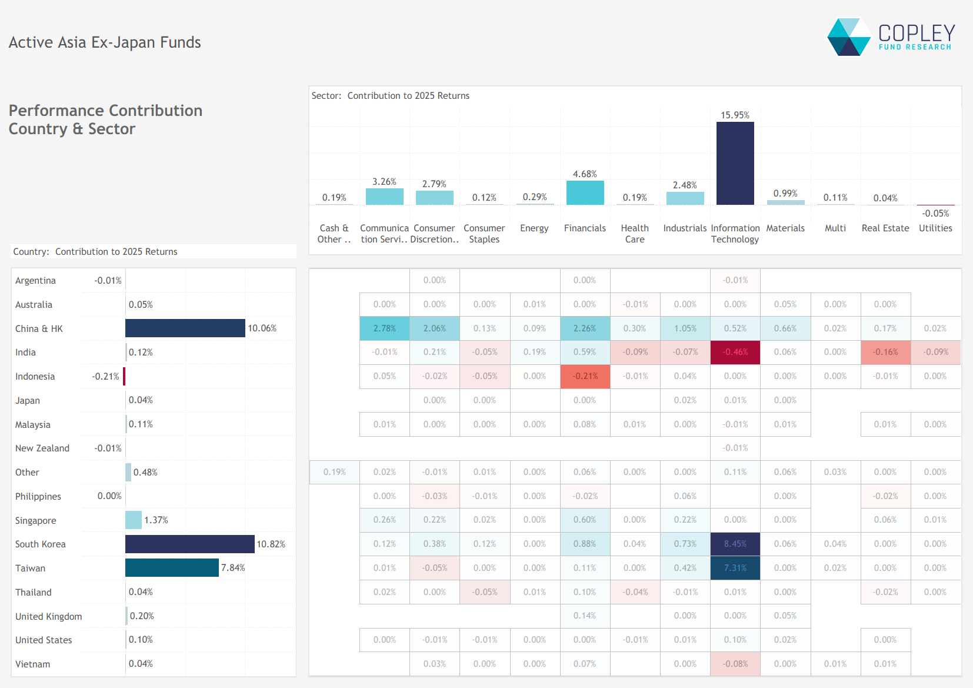Click the South Korea 10.82% country bar
This screenshot has height=688, width=973.
[189, 544]
